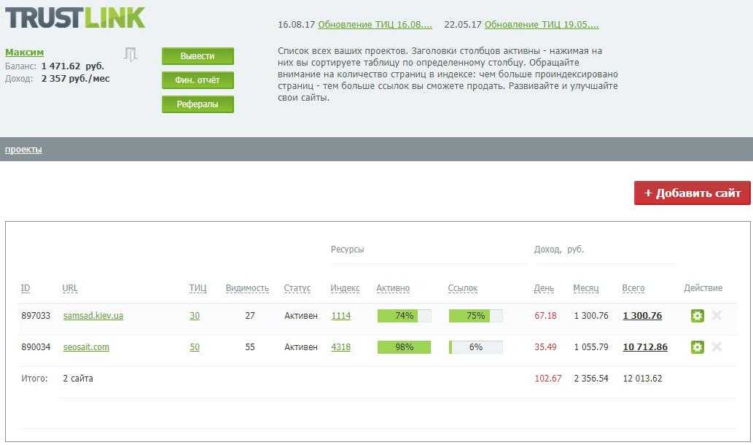Click the settings gear for seosait.com
This screenshot has height=445, width=753.
[697, 347]
